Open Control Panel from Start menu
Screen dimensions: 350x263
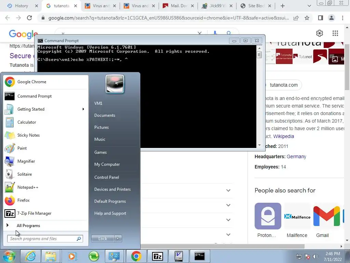tap(107, 177)
